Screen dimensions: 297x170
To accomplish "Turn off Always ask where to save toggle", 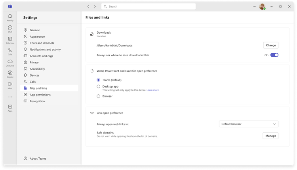I will pos(274,55).
